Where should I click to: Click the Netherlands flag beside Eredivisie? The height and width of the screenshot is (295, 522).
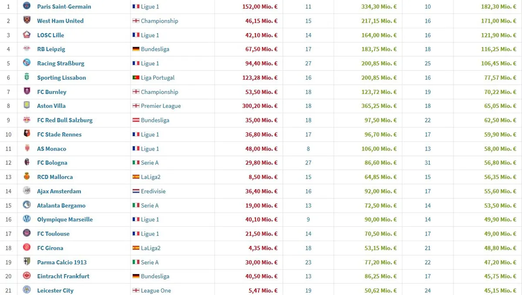[136, 191]
